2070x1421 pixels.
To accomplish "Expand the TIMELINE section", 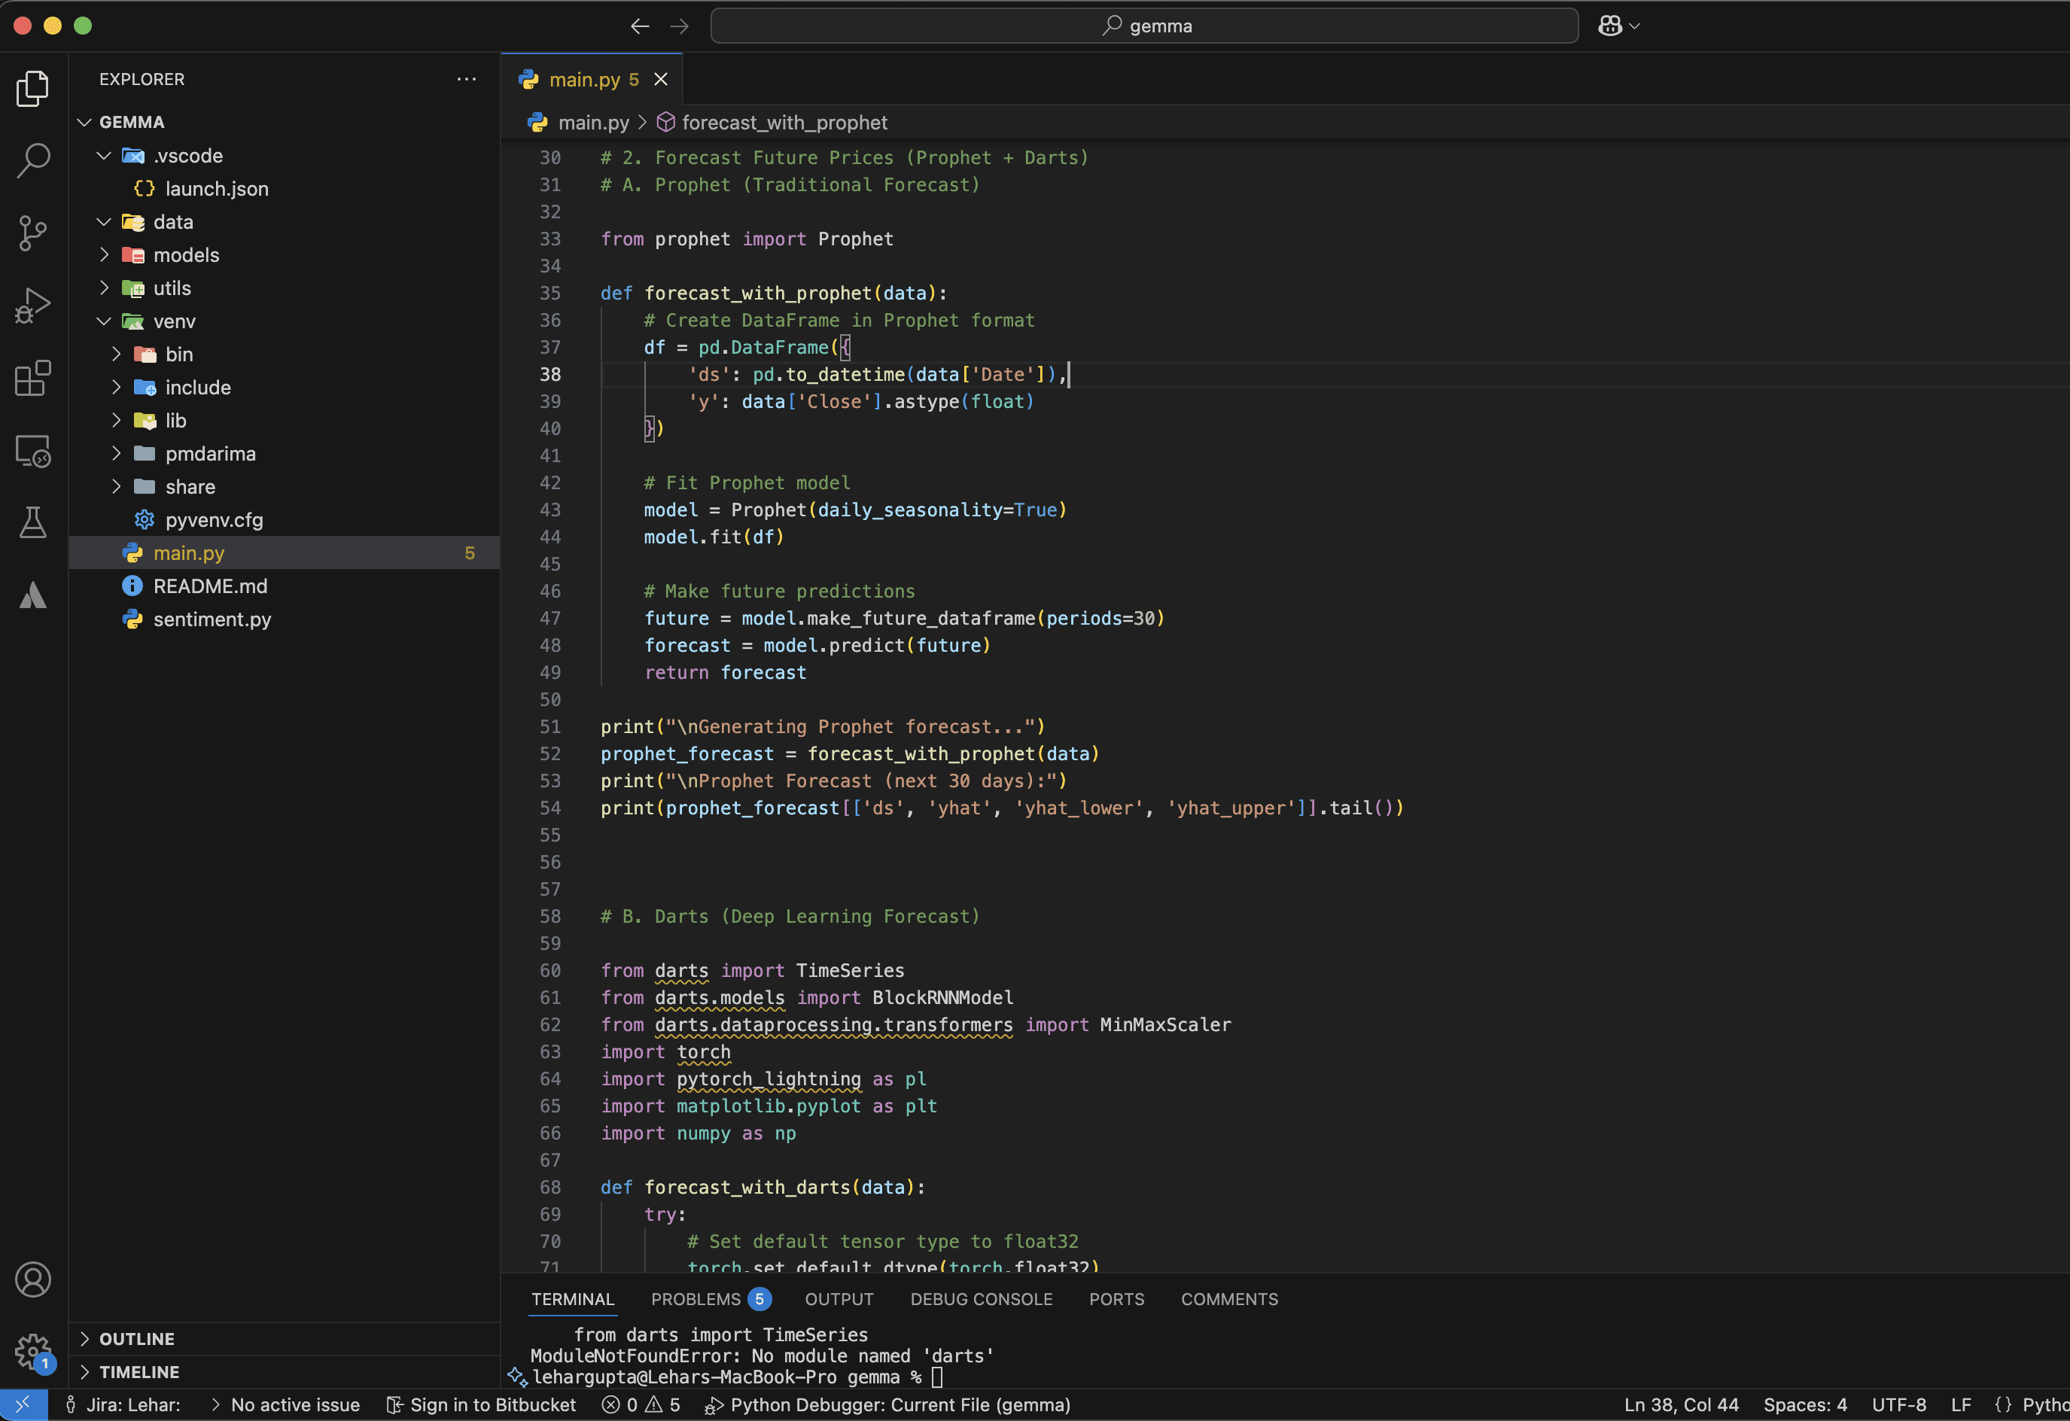I will pos(284,1372).
